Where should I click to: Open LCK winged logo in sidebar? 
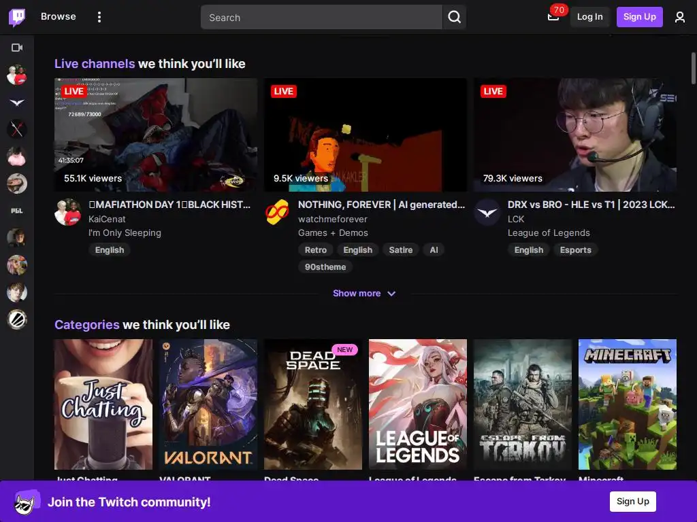(17, 103)
